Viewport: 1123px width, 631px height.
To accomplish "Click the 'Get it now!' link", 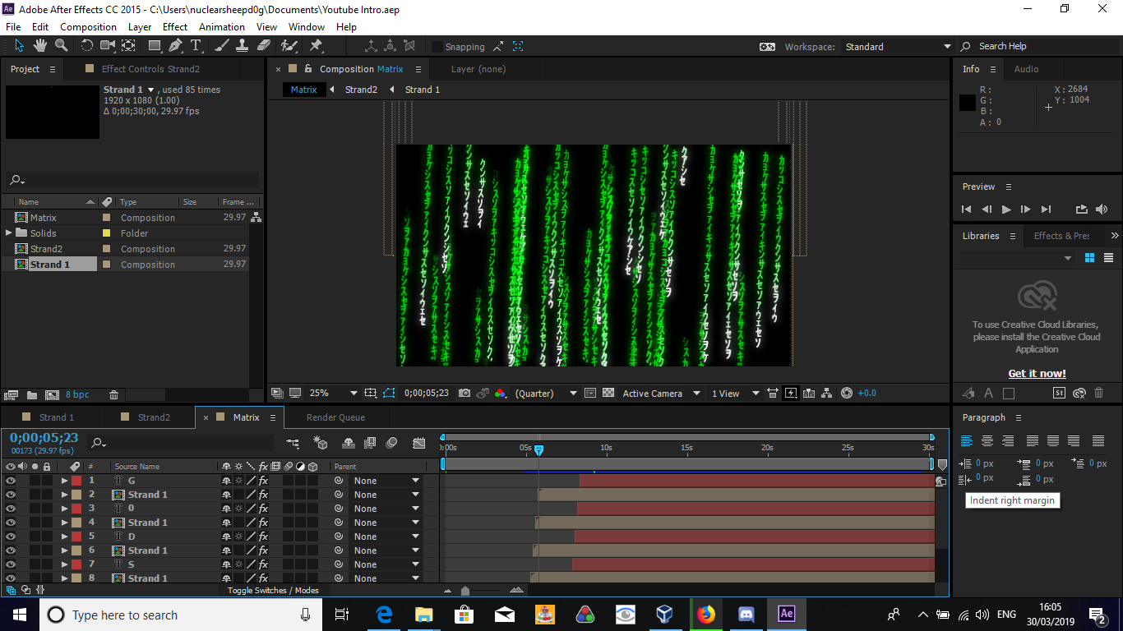I will click(1037, 374).
